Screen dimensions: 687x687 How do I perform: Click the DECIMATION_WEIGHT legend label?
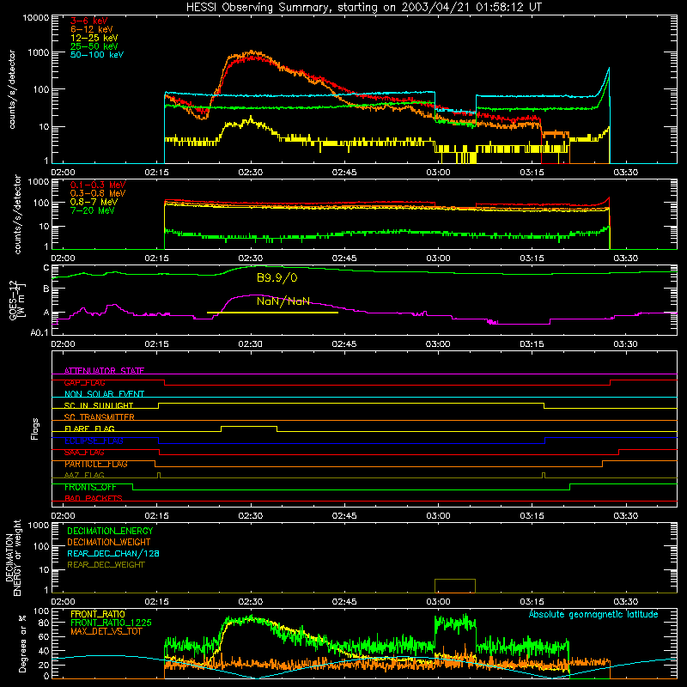tap(109, 542)
